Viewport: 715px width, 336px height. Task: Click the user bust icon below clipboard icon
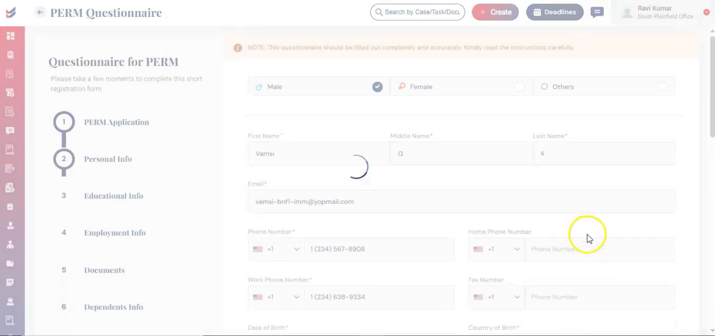point(10,226)
